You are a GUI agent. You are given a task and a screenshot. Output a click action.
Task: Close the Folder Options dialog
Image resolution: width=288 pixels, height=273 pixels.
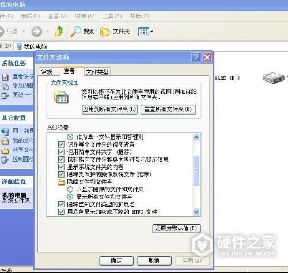pyautogui.click(x=207, y=57)
